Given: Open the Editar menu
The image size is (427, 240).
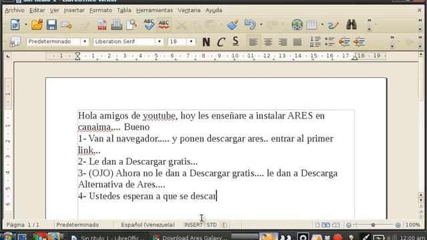Looking at the screenshot, I should coord(37,11).
